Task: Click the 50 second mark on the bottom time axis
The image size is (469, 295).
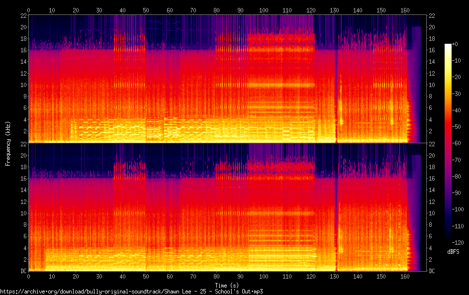Action: [146, 277]
